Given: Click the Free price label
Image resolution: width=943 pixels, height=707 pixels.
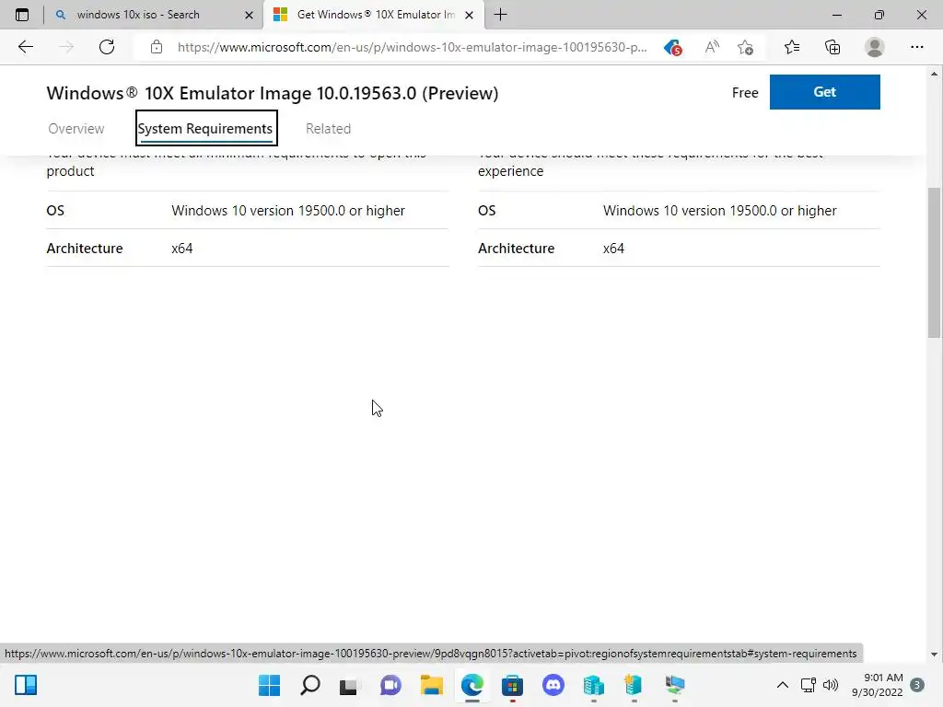Looking at the screenshot, I should (744, 93).
